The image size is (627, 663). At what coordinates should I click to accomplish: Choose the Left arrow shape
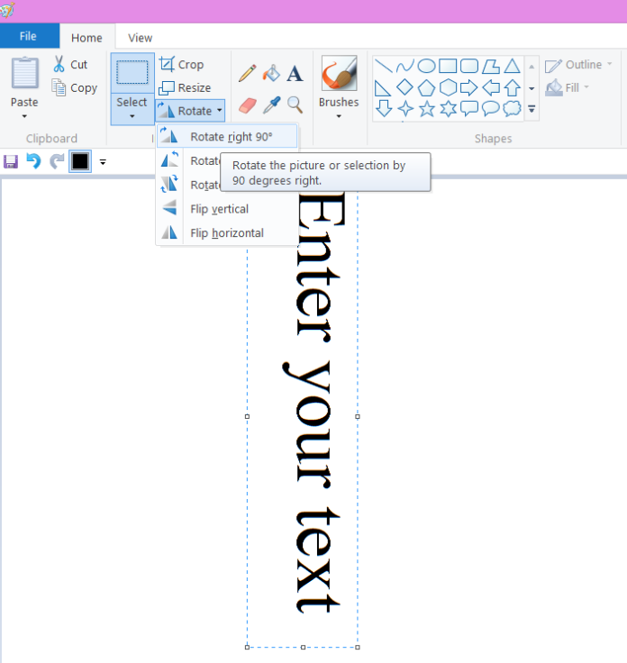[x=490, y=88]
